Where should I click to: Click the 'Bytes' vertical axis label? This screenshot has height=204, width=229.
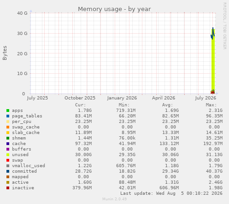pyautogui.click(x=5, y=53)
